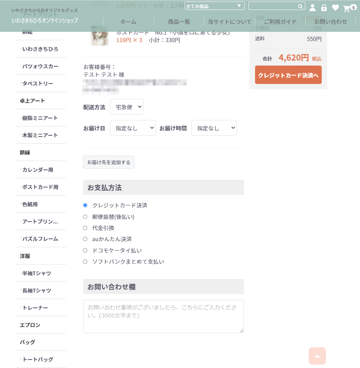Click the 小計：330円 text

pos(164,40)
